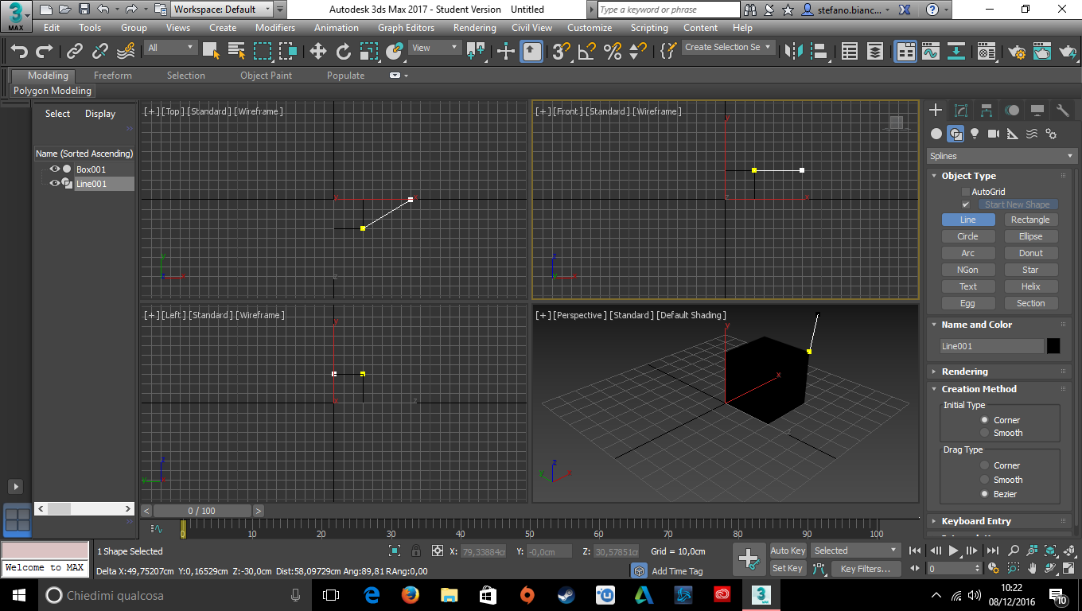Viewport: 1082px width, 611px height.
Task: Click the Rectangle spline button
Action: pyautogui.click(x=1030, y=220)
